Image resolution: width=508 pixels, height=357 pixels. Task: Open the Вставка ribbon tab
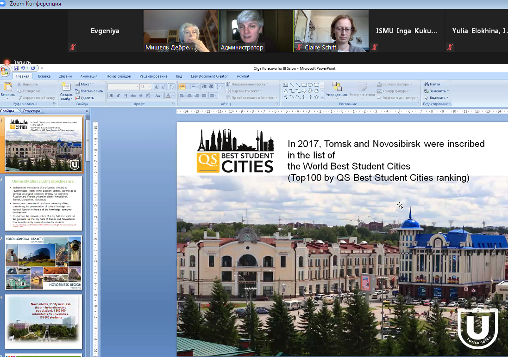coord(44,76)
